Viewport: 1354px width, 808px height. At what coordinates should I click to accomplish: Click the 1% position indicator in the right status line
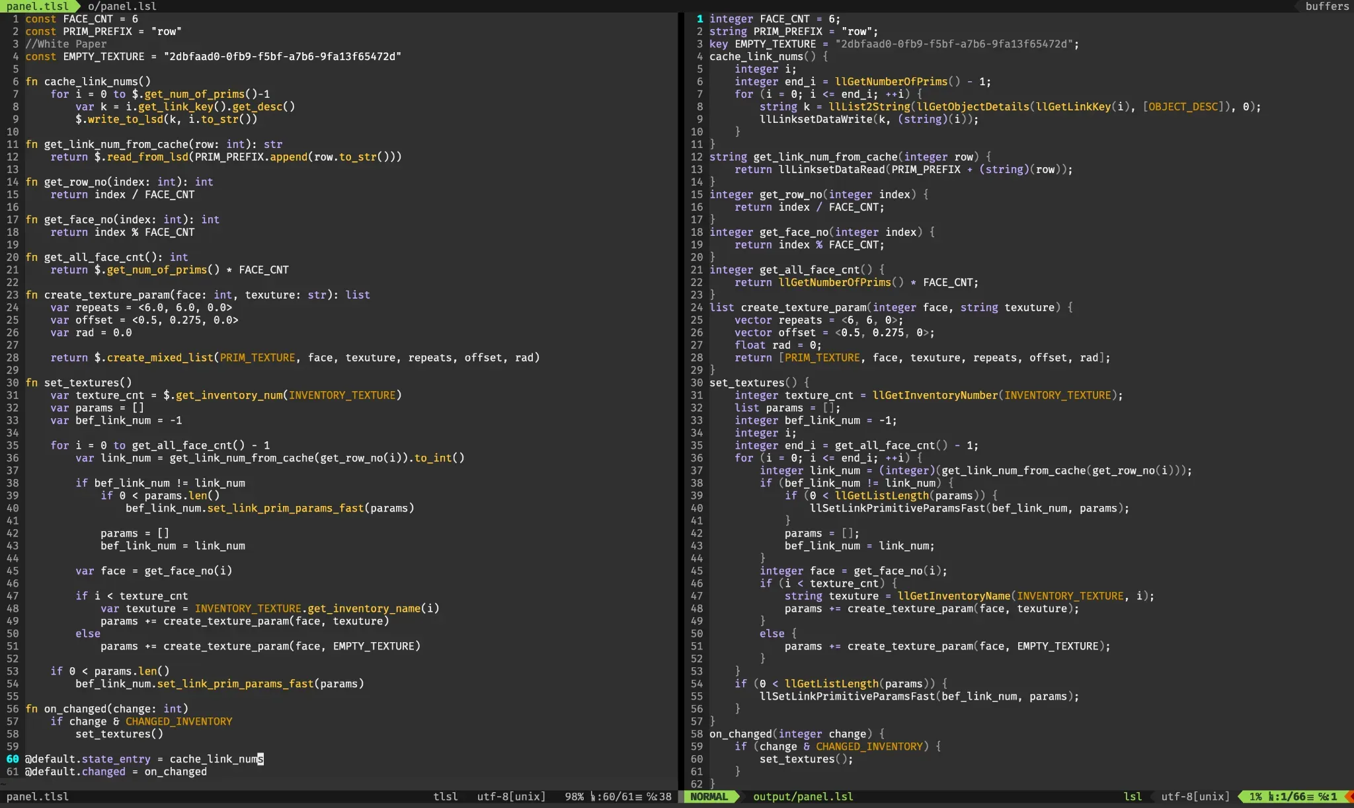[1255, 797]
